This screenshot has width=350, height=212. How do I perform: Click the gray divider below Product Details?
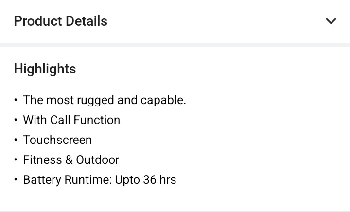pyautogui.click(x=175, y=45)
